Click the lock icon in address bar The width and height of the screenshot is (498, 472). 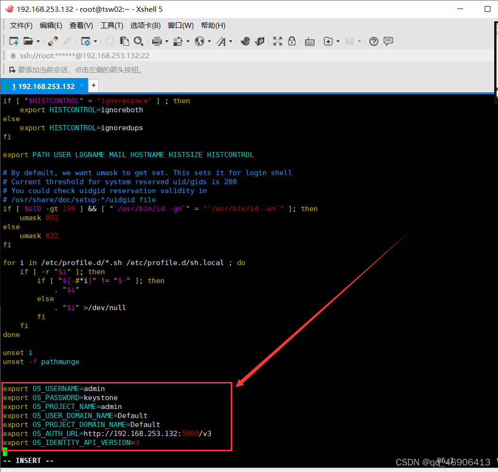[13, 56]
